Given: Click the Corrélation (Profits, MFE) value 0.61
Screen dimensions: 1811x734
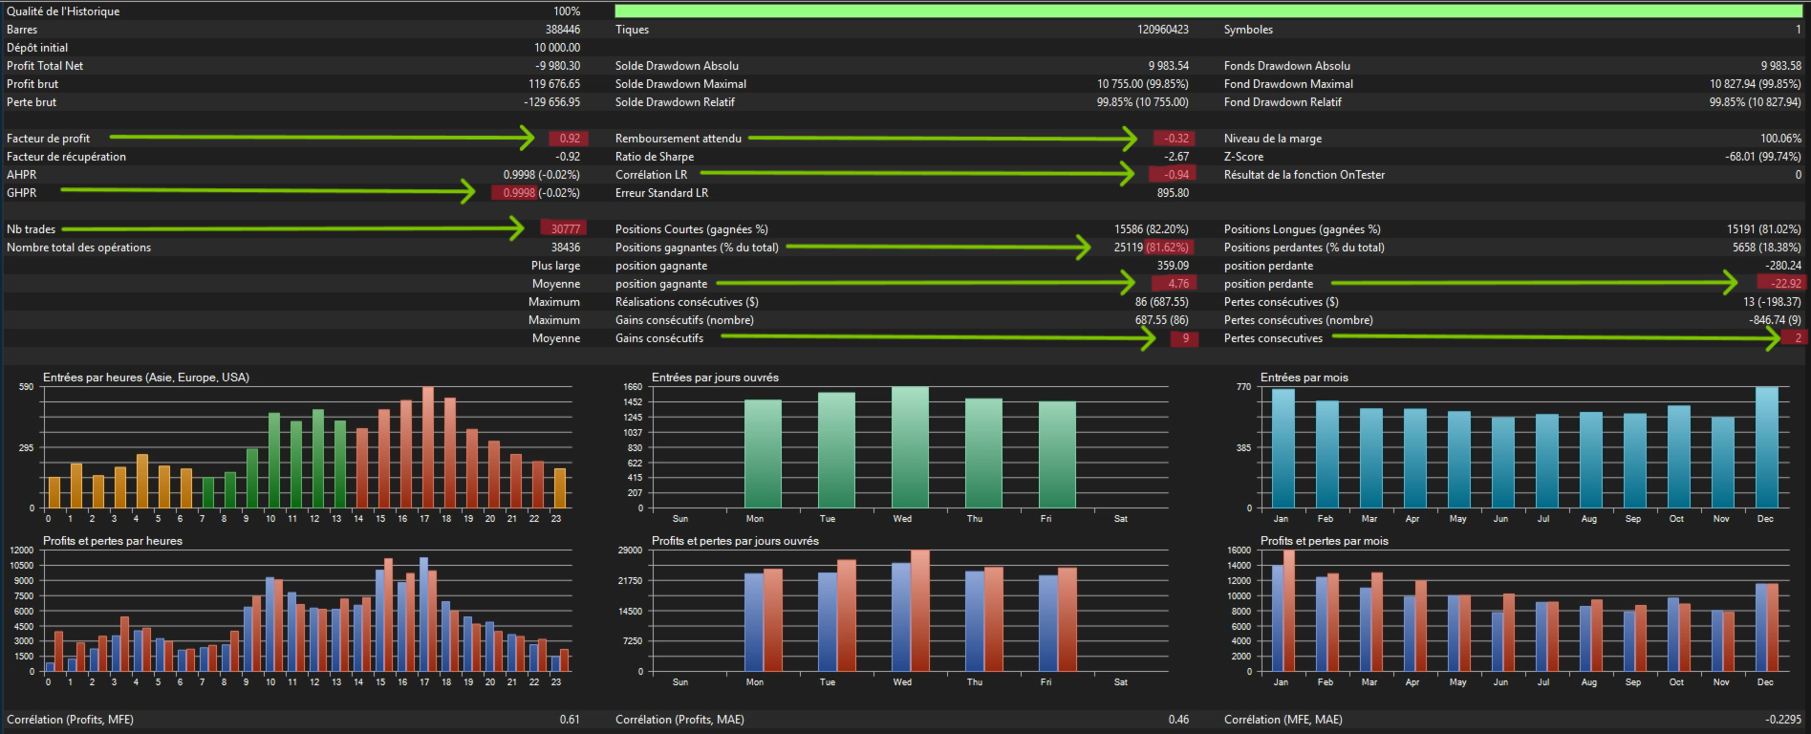Looking at the screenshot, I should 570,720.
